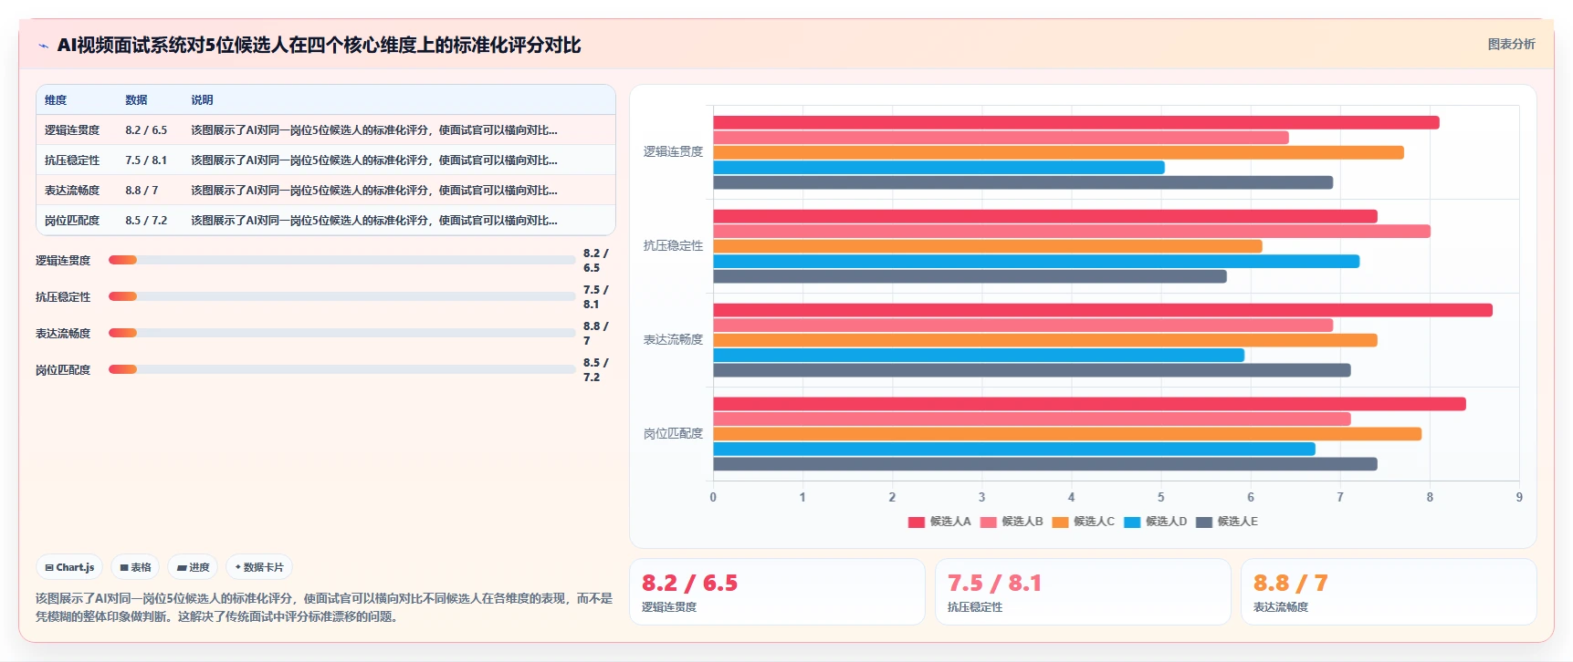
Task: Click the pink 候选人B bar in the 抗压稳定性 chart group
Action: (x=1072, y=232)
